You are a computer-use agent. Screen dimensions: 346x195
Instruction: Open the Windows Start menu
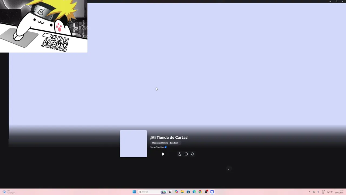tap(134, 192)
